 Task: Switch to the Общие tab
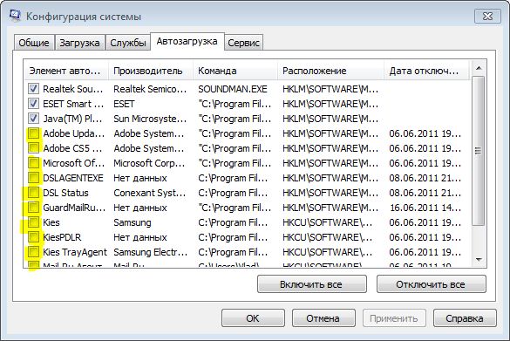(x=34, y=43)
